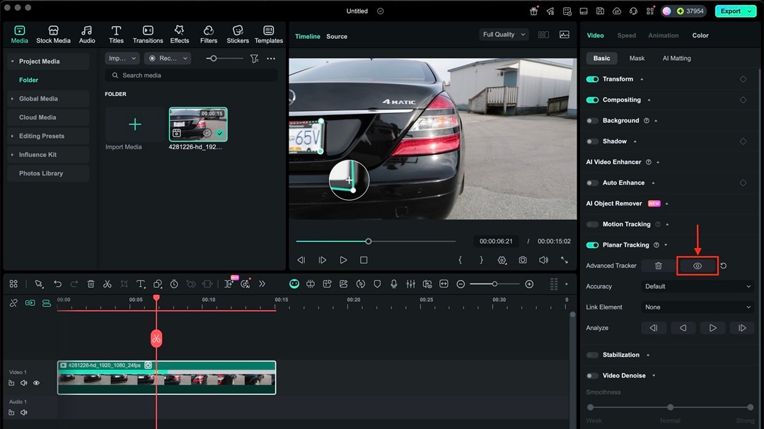This screenshot has width=764, height=429.
Task: Disable the Planar Tracking toggle
Action: (593, 245)
